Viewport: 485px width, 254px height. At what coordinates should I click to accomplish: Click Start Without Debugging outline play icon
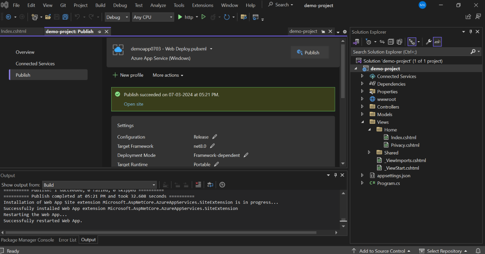204,17
